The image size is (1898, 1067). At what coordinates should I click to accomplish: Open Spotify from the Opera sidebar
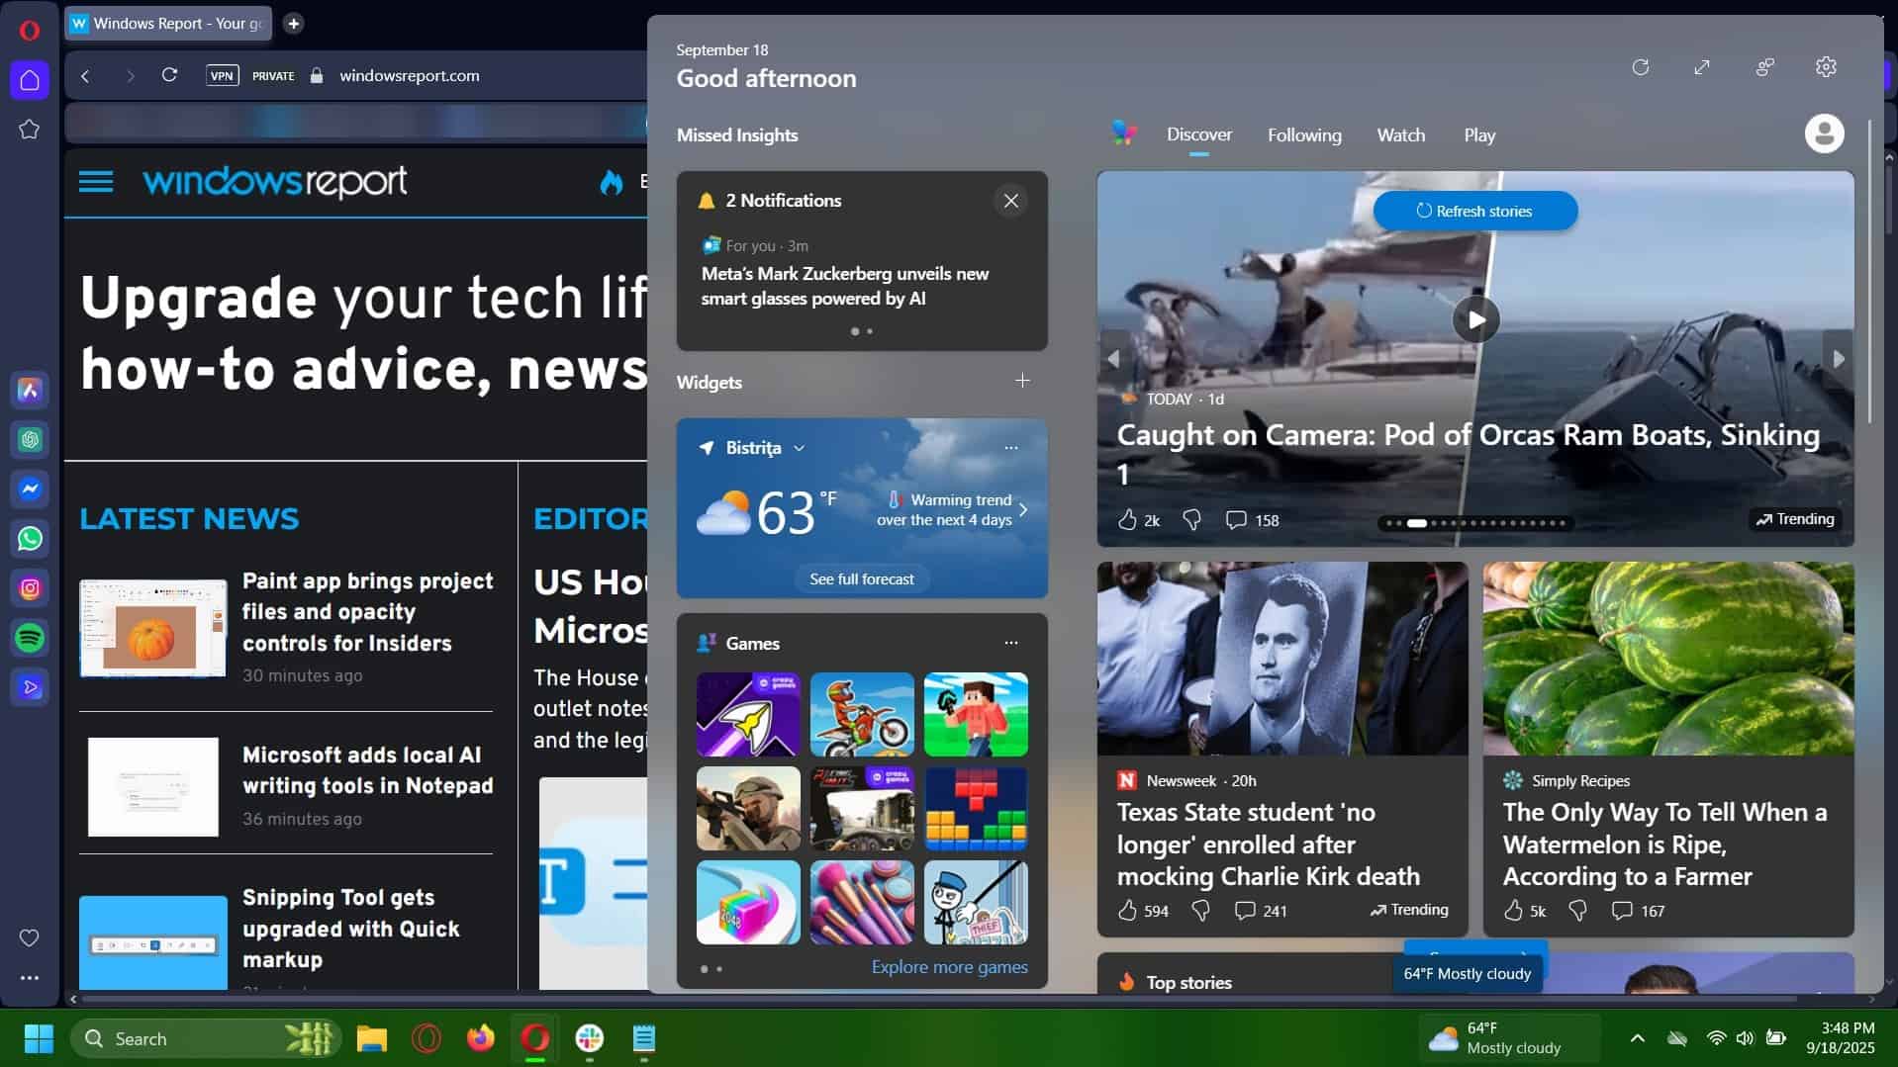coord(30,638)
